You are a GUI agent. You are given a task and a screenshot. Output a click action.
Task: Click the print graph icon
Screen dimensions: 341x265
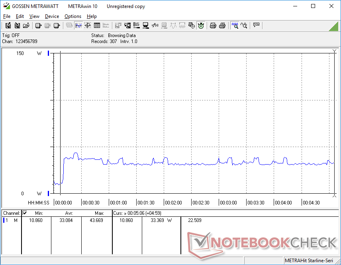tap(213, 26)
